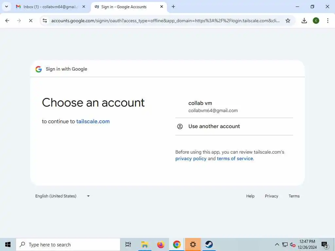Viewport: 335px width, 251px height.
Task: Open network status in system tray
Action: coord(285,244)
